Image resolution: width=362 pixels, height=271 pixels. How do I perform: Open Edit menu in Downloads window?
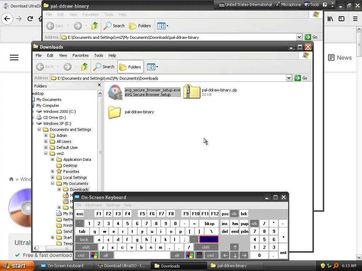(x=50, y=55)
